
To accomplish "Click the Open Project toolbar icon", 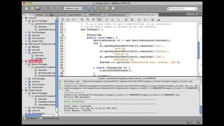I will 38,8.
